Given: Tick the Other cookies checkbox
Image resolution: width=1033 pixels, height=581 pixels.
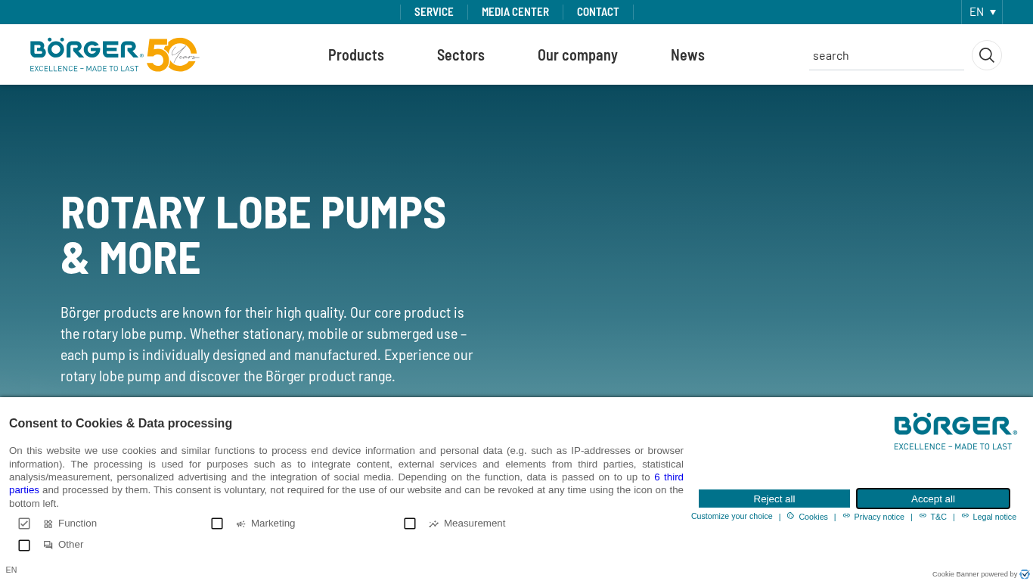Looking at the screenshot, I should click(x=24, y=545).
